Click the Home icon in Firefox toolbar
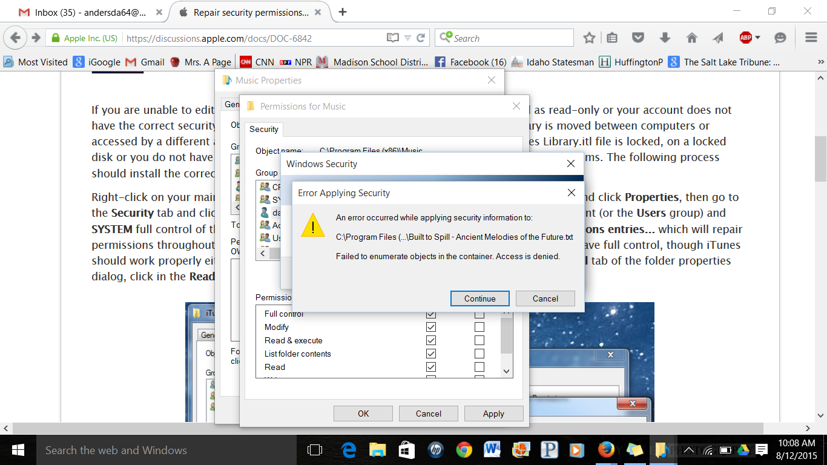Screen dimensions: 827x465 tap(692, 38)
